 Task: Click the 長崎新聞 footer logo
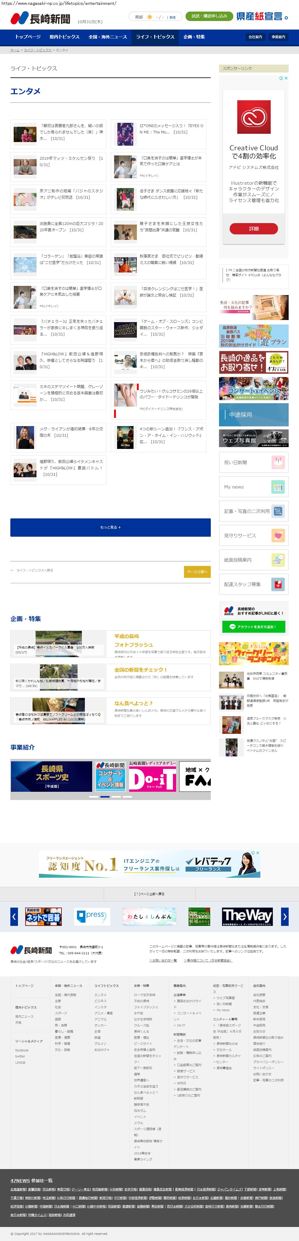(31, 950)
